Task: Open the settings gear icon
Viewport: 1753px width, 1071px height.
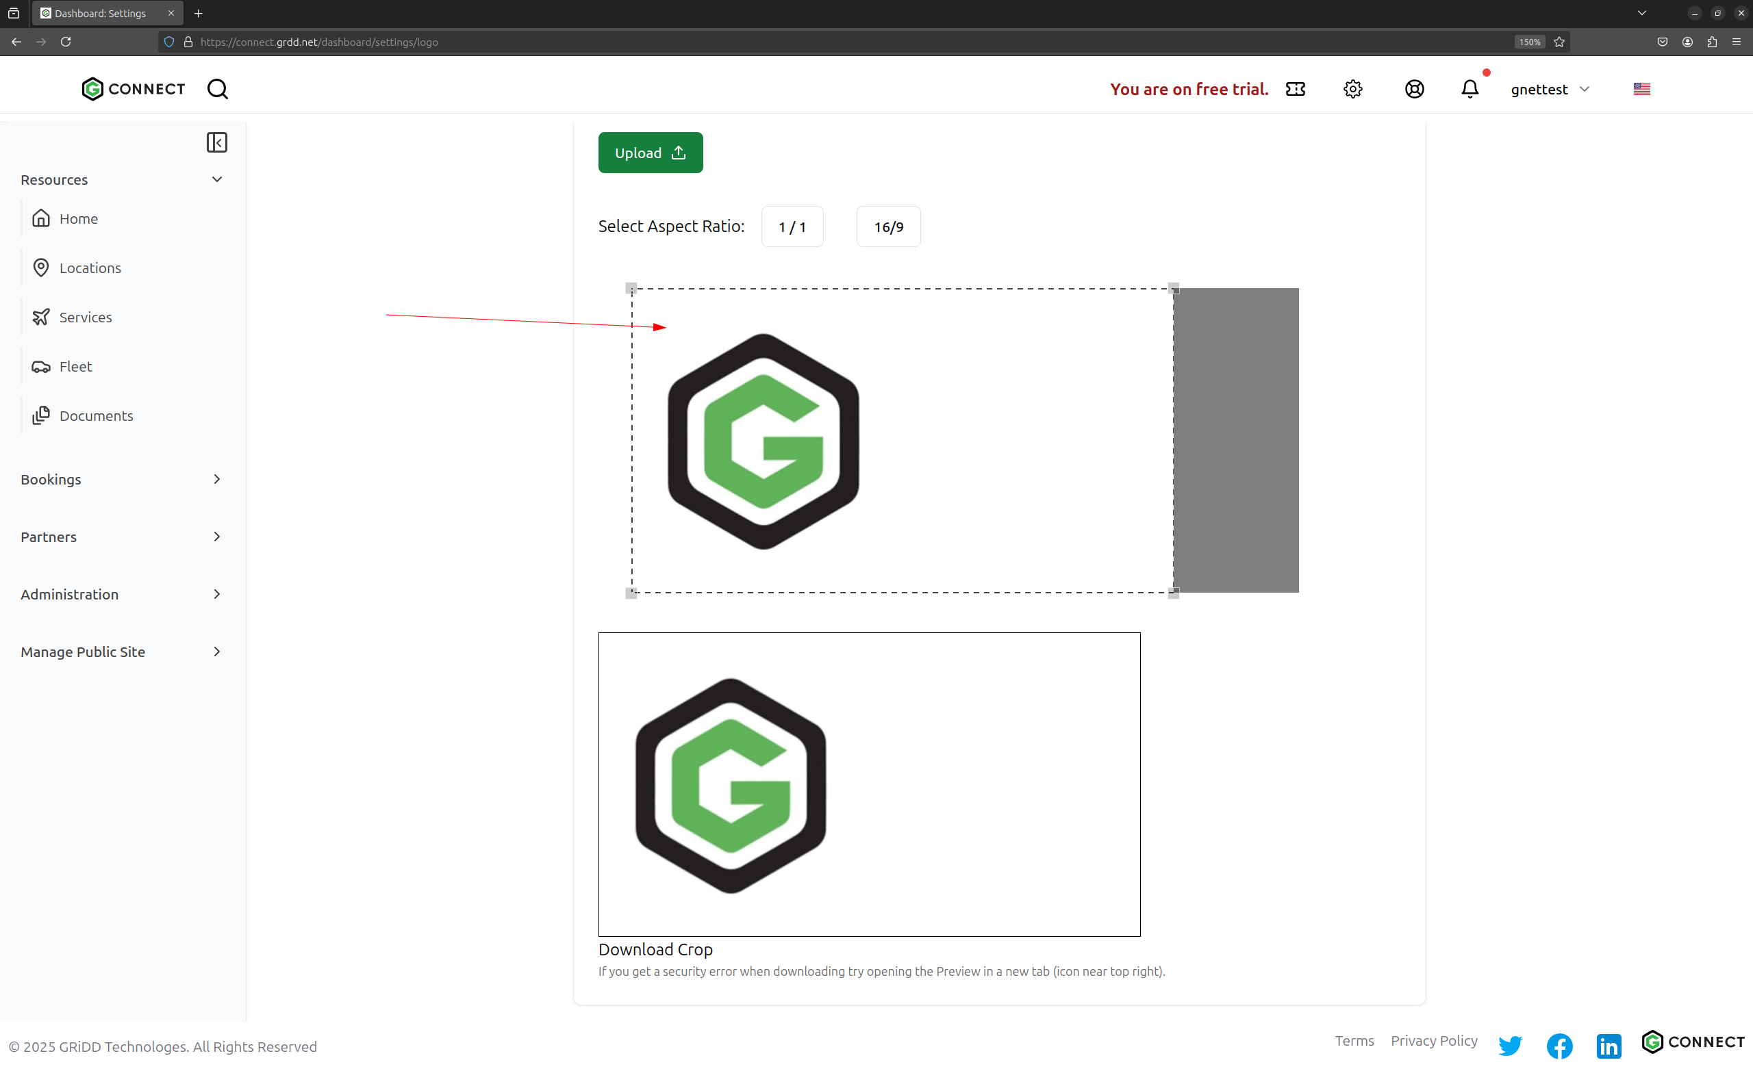Action: [x=1352, y=89]
